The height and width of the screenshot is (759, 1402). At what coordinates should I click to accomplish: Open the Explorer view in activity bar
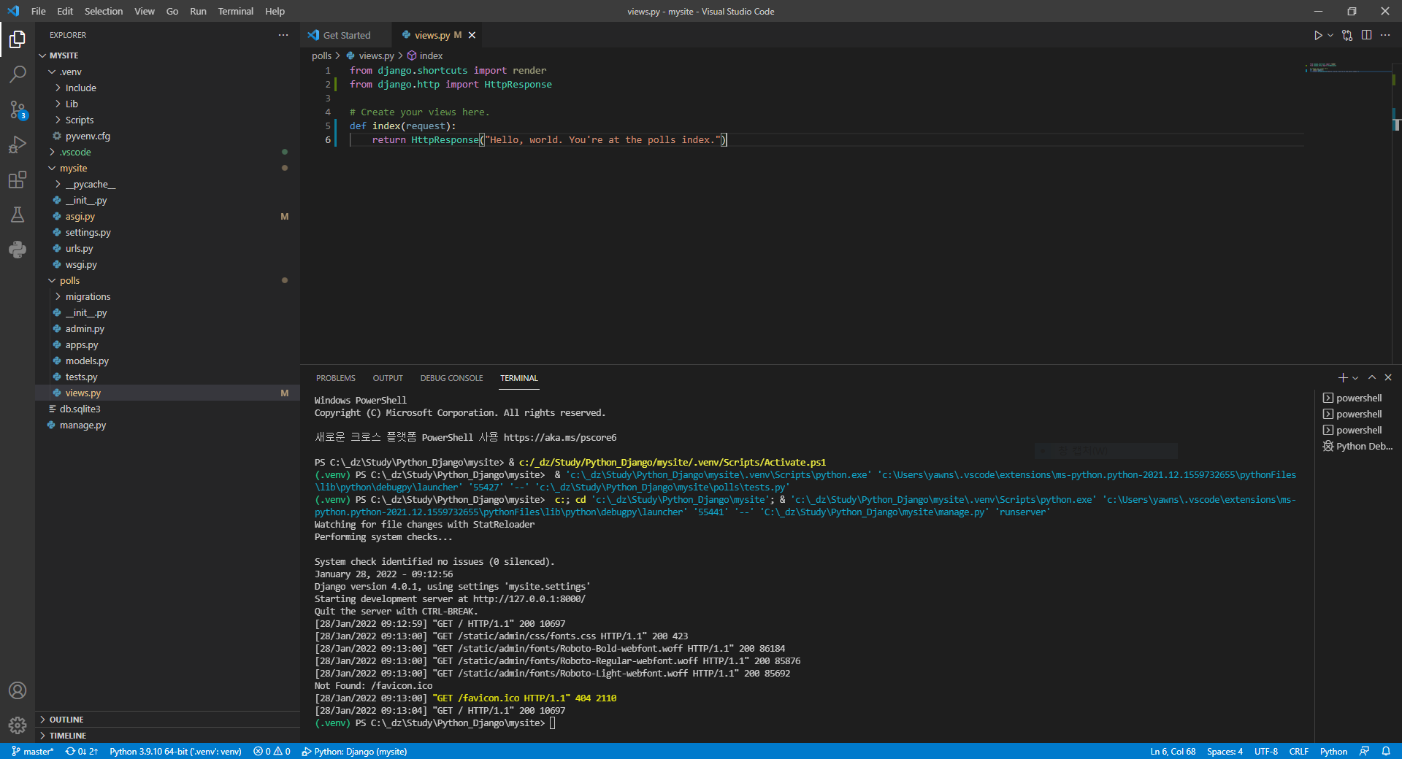point(18,39)
